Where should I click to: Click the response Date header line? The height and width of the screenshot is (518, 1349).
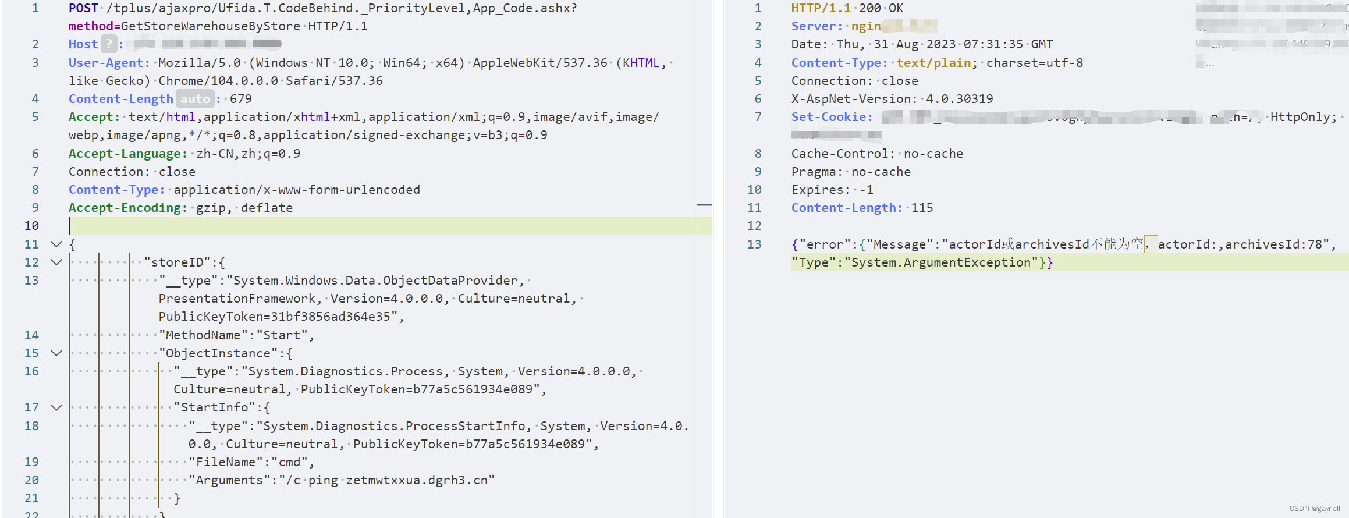(922, 44)
